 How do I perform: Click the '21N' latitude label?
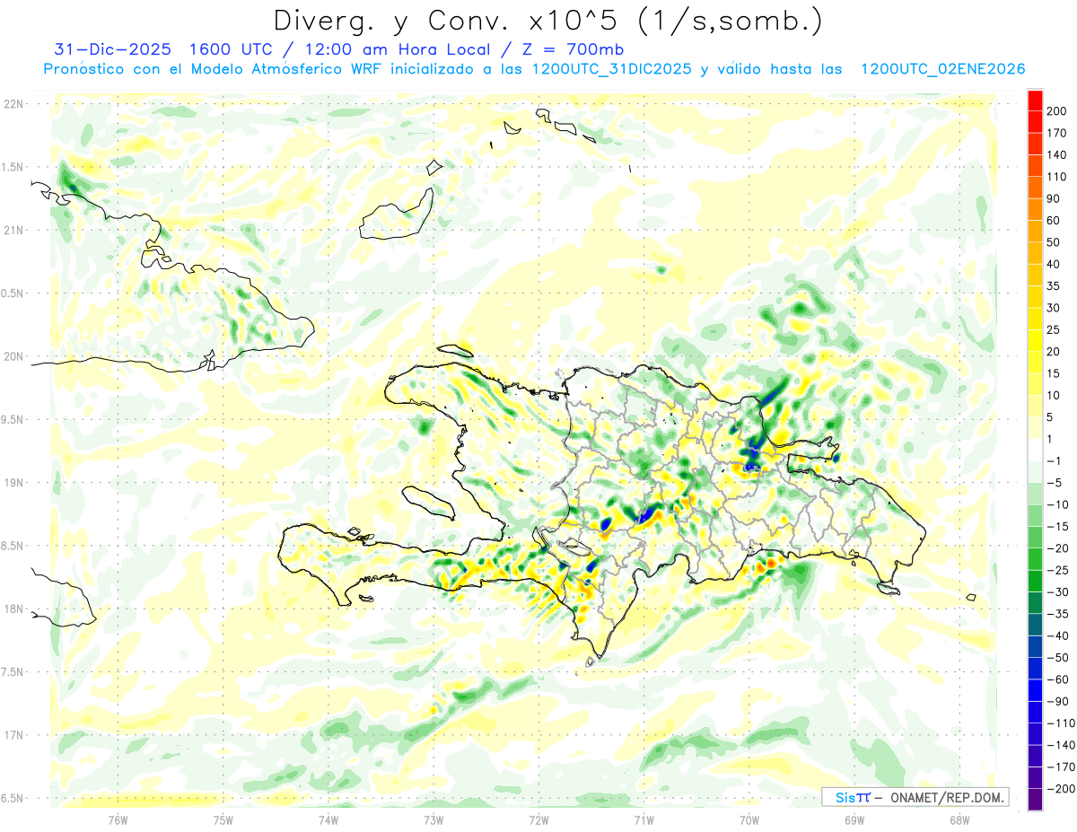click(13, 230)
